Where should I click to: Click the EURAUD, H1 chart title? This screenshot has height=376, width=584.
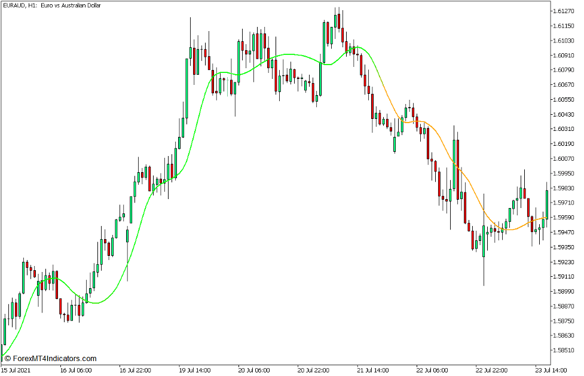(52, 5)
